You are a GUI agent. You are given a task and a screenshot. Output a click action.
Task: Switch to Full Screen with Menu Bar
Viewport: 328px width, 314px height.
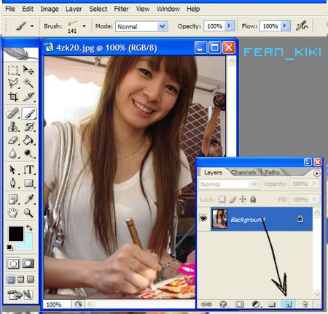point(20,279)
